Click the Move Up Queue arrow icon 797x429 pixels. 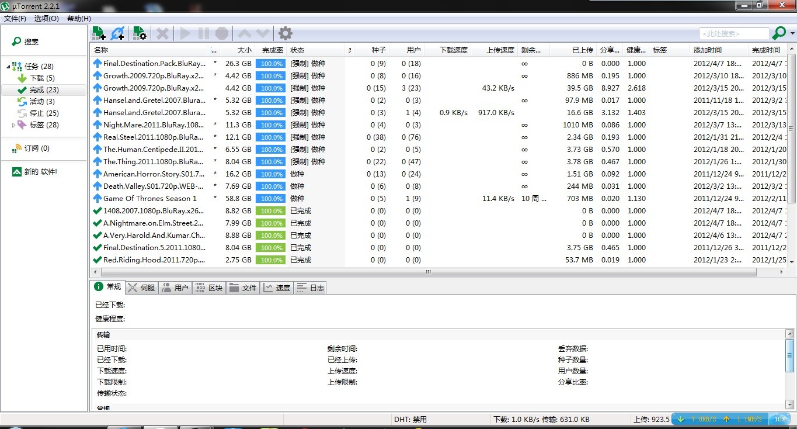245,33
